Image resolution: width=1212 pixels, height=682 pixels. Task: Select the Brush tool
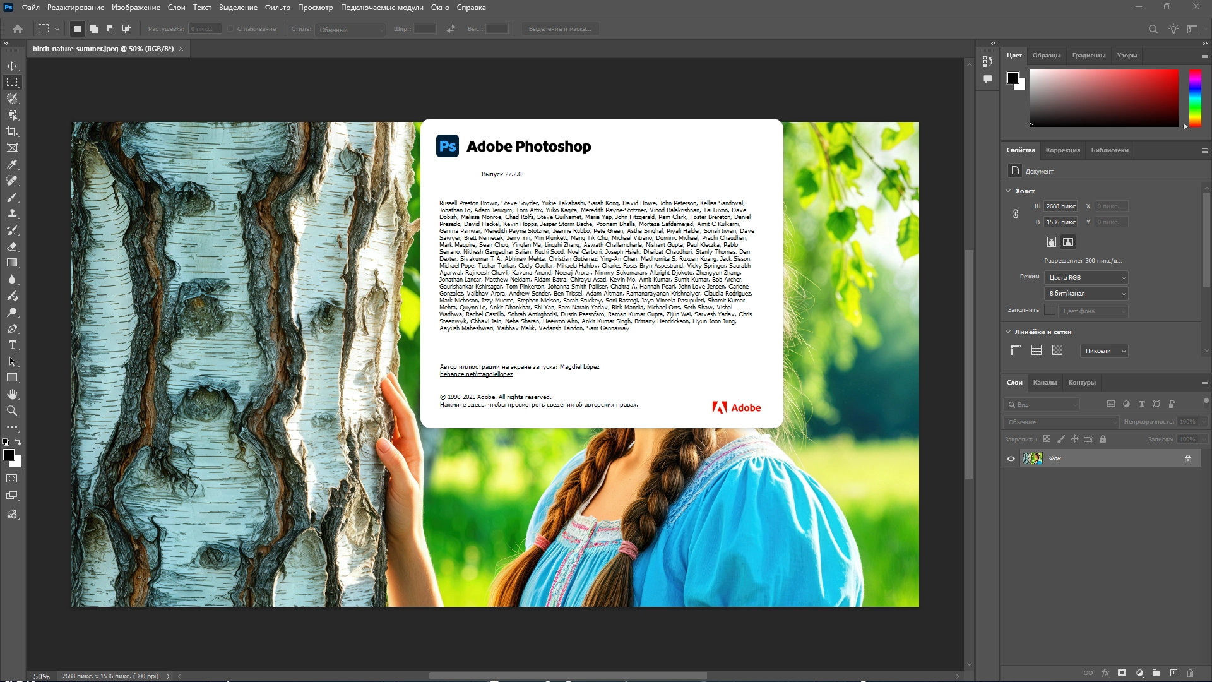click(x=12, y=197)
